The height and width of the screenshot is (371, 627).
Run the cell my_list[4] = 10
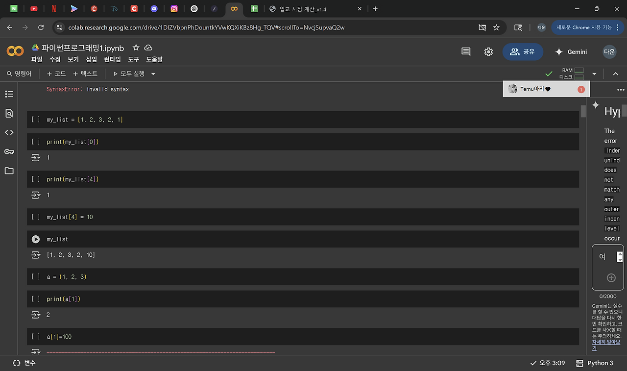[36, 217]
